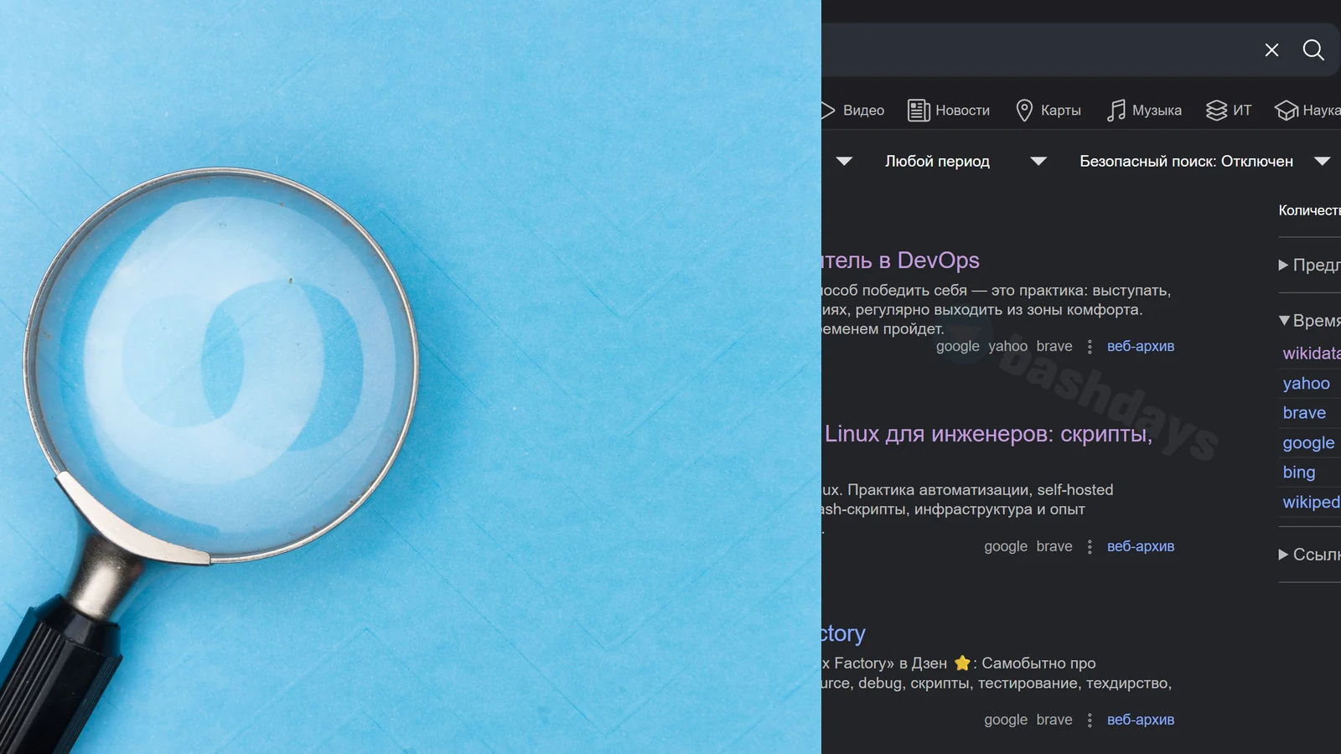Viewport: 1341px width, 754px height.
Task: Click the google label under the DevOps result
Action: [x=958, y=347]
